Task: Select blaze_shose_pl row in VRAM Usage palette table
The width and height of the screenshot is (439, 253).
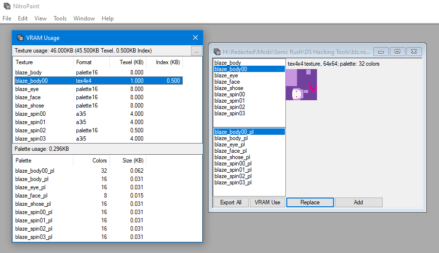Action: pos(80,204)
